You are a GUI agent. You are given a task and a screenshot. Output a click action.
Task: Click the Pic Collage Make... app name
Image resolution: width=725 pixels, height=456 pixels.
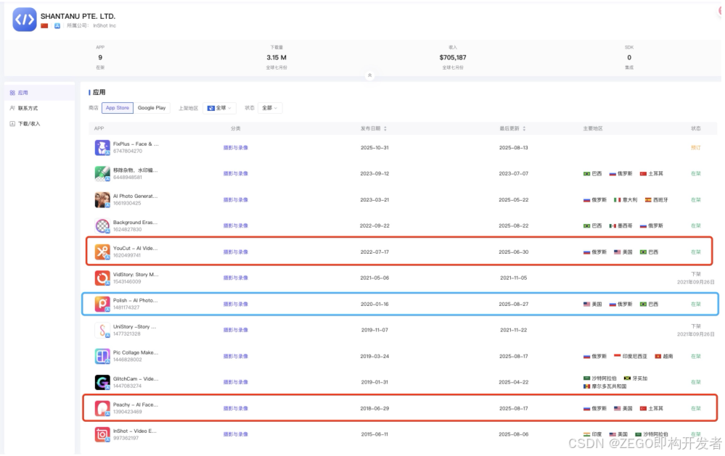tap(136, 352)
